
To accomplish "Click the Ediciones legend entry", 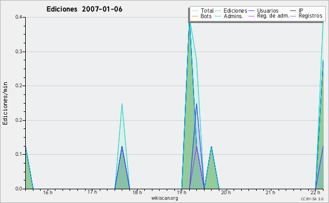I will 231,10.
